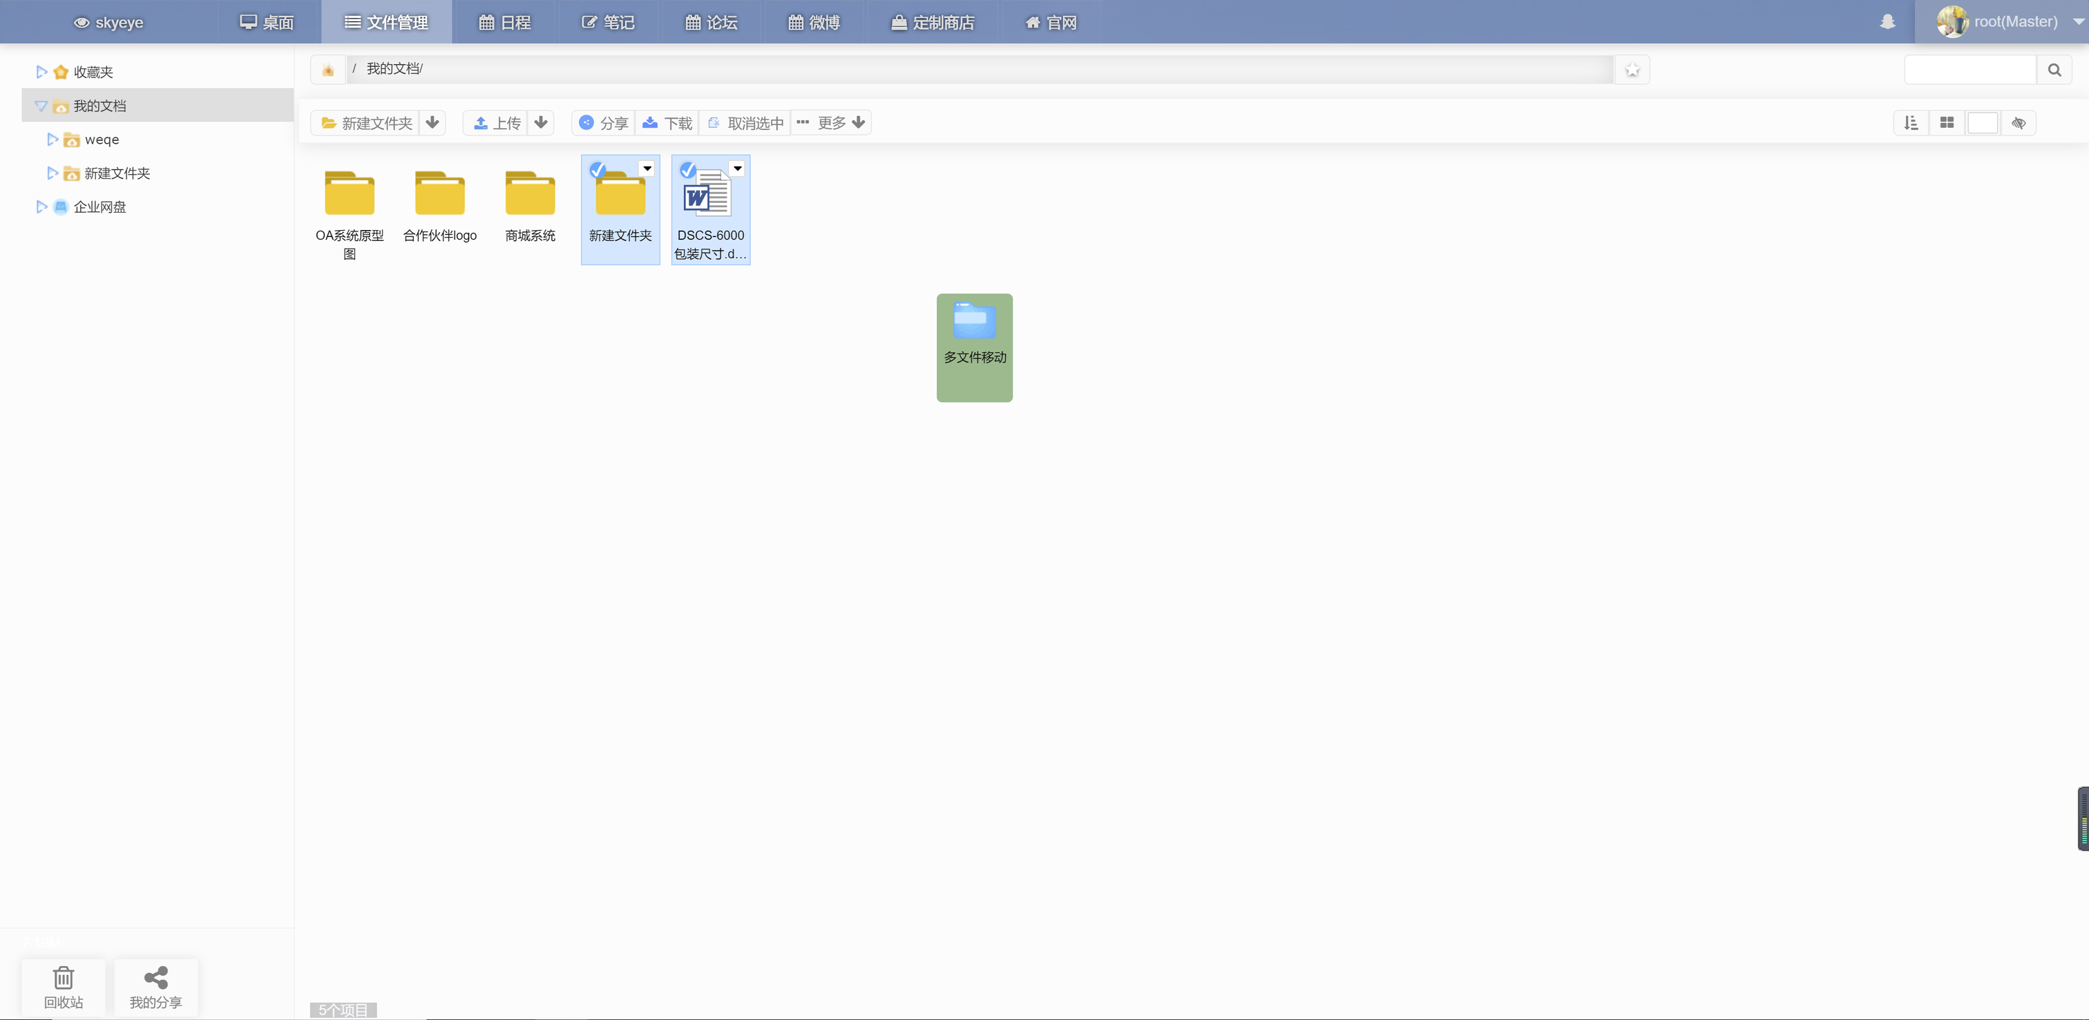Open dropdown arrow on DSCS-6000 file

[737, 168]
